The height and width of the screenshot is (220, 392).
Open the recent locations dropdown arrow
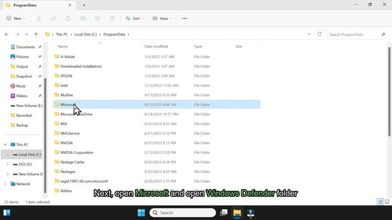tap(26, 34)
